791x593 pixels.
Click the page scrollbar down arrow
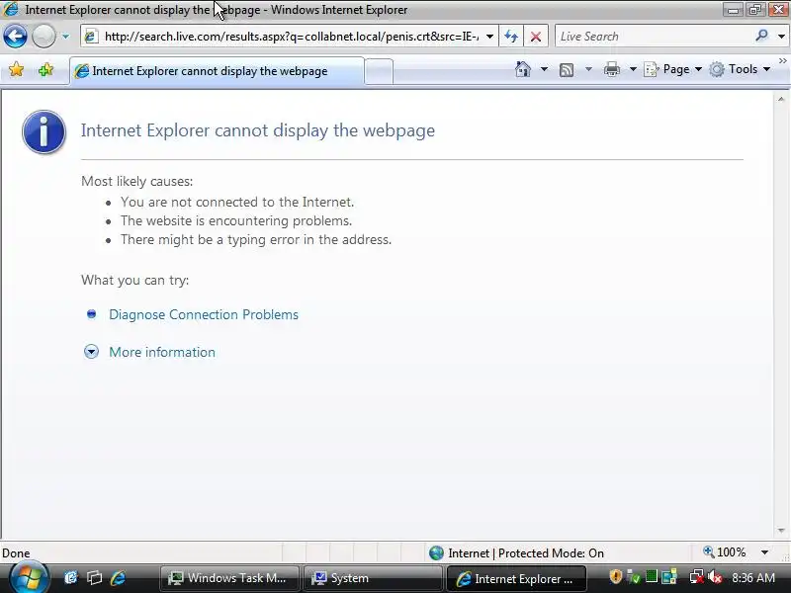click(x=781, y=531)
